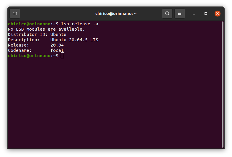Click the terminal vertical scrollbar
232x157 pixels.
pyautogui.click(x=222, y=85)
